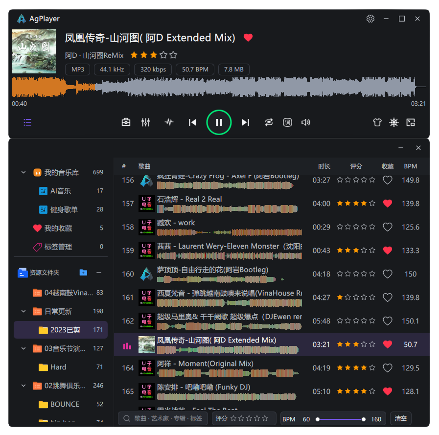Collapse the 02跳舞俱乐 folder
Image resolution: width=439 pixels, height=435 pixels.
(x=23, y=386)
